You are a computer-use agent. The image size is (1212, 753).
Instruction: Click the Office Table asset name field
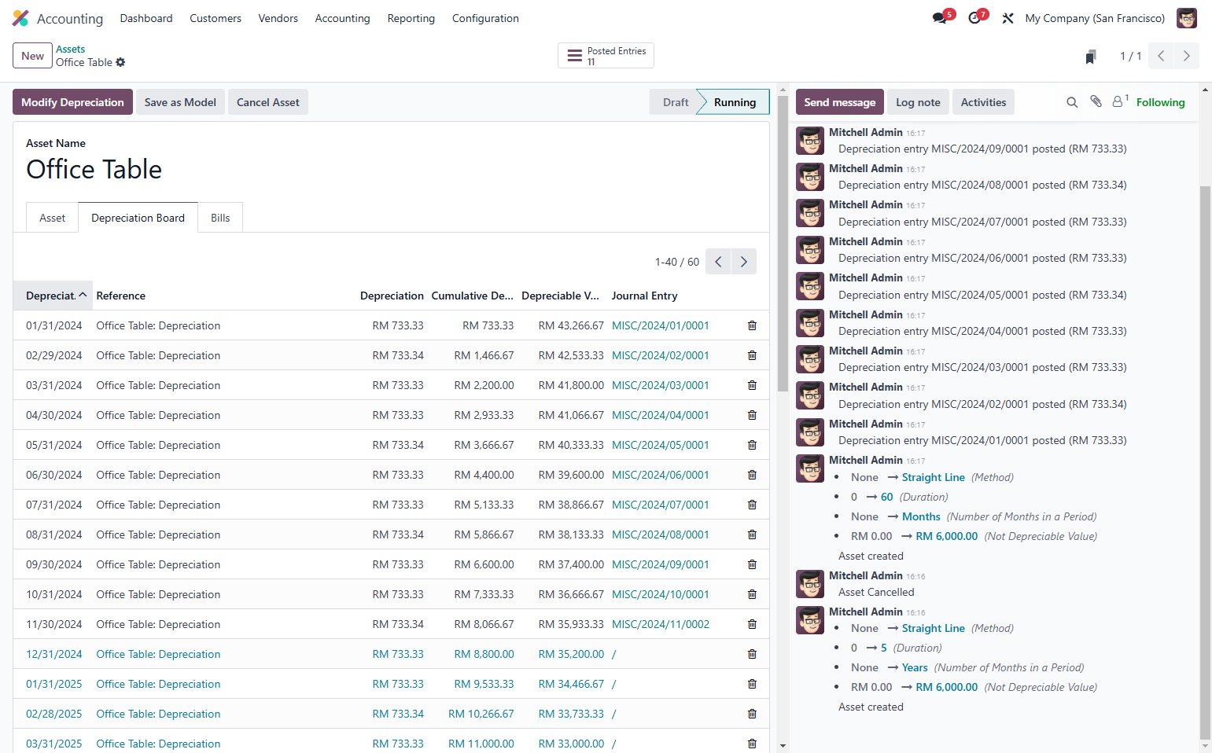click(x=391, y=170)
